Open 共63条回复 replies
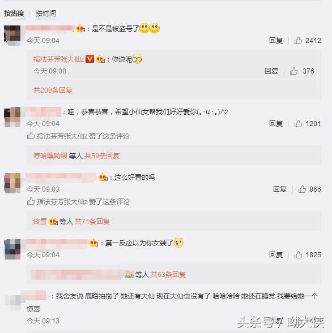The height and width of the screenshot is (333, 332). pos(168,274)
